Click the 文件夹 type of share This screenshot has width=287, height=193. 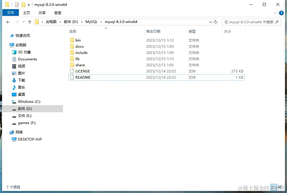click(x=194, y=65)
